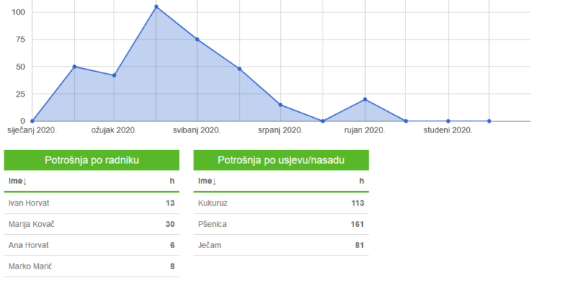Click value 8 for Marko Marić
Viewport: 563px width, 281px height.
172,266
